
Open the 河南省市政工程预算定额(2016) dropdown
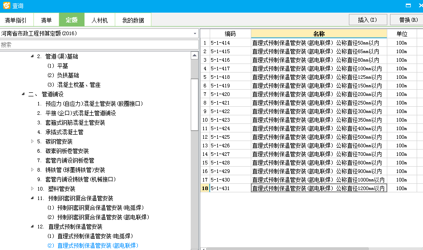195,34
